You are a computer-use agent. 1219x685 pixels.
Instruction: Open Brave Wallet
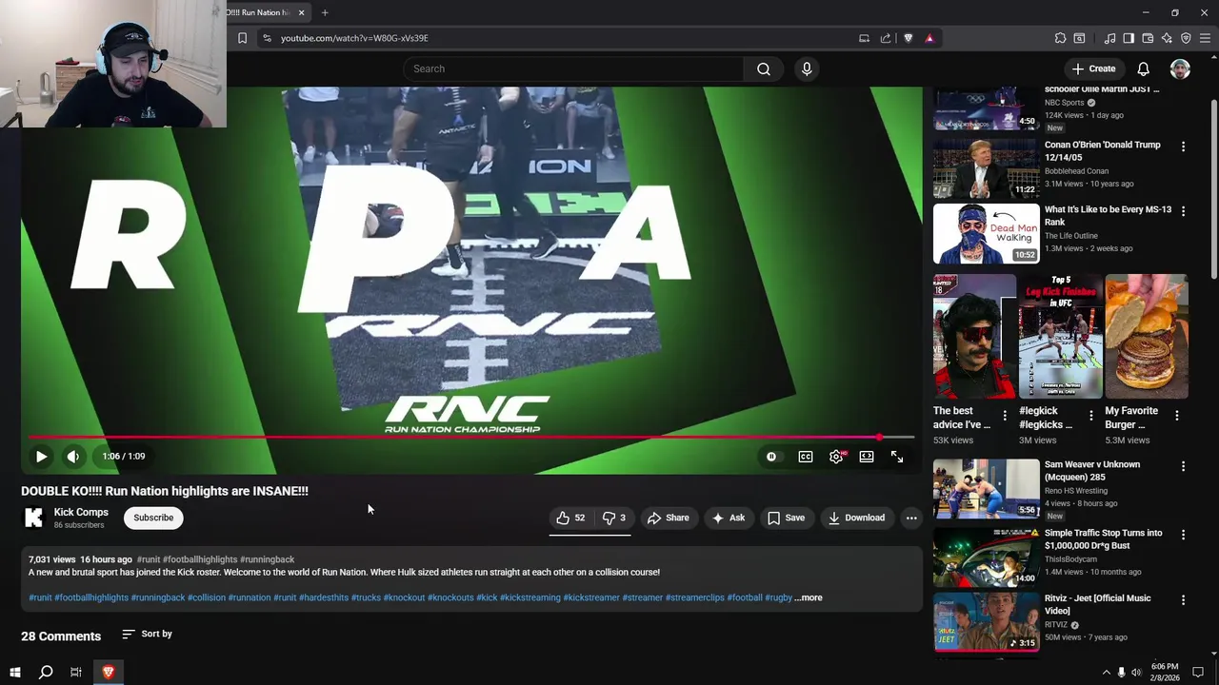pos(1148,38)
